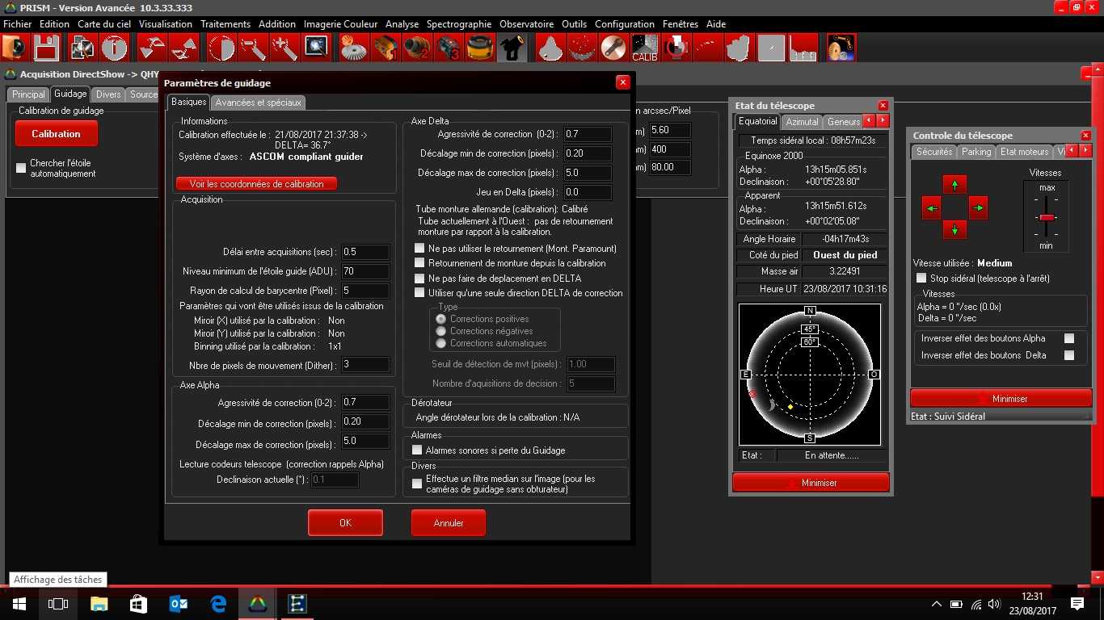
Task: Open Microsoft Edge from the taskbar
Action: click(218, 603)
